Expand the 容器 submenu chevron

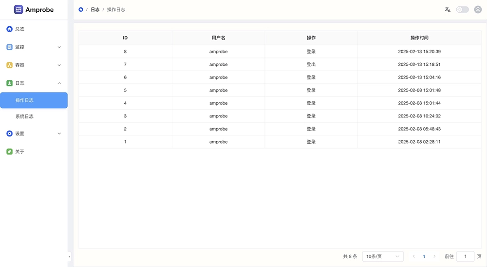click(59, 65)
